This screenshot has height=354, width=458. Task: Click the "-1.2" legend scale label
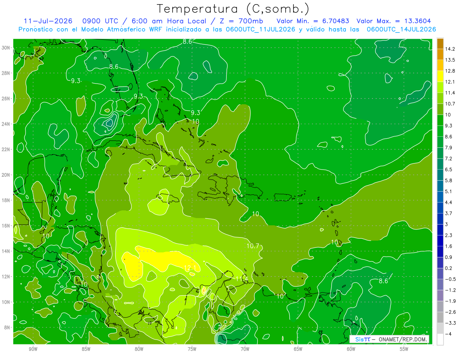click(450, 290)
